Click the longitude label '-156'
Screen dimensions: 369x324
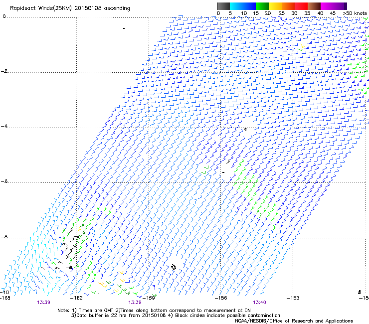221,298
